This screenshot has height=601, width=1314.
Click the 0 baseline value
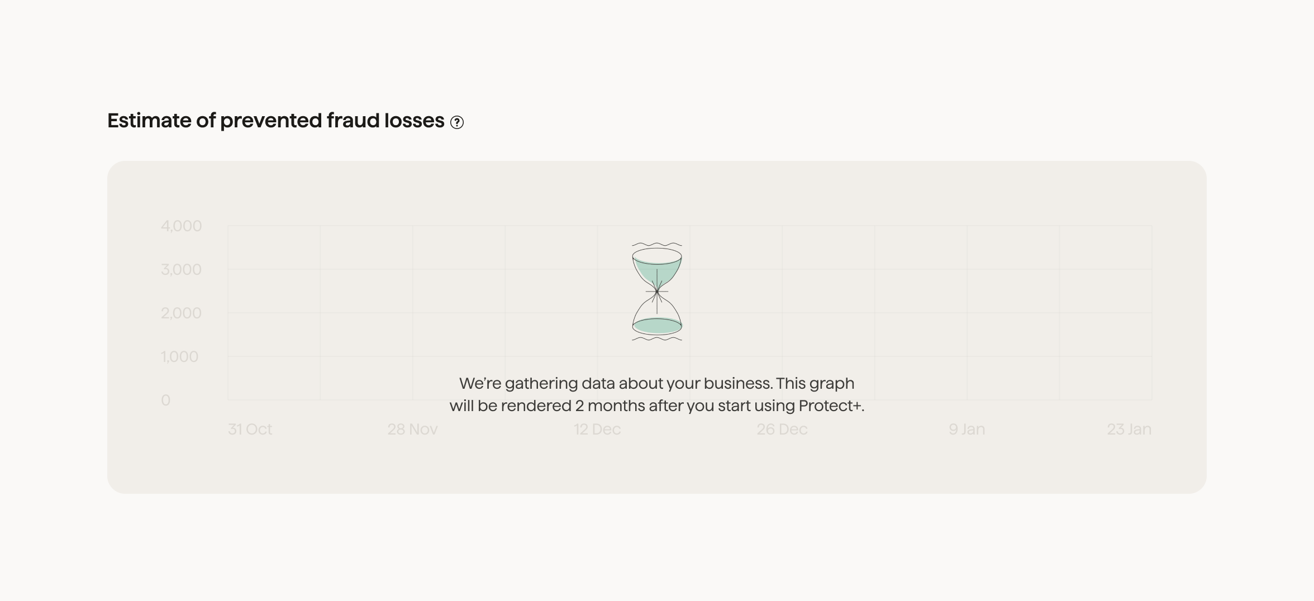tap(165, 399)
